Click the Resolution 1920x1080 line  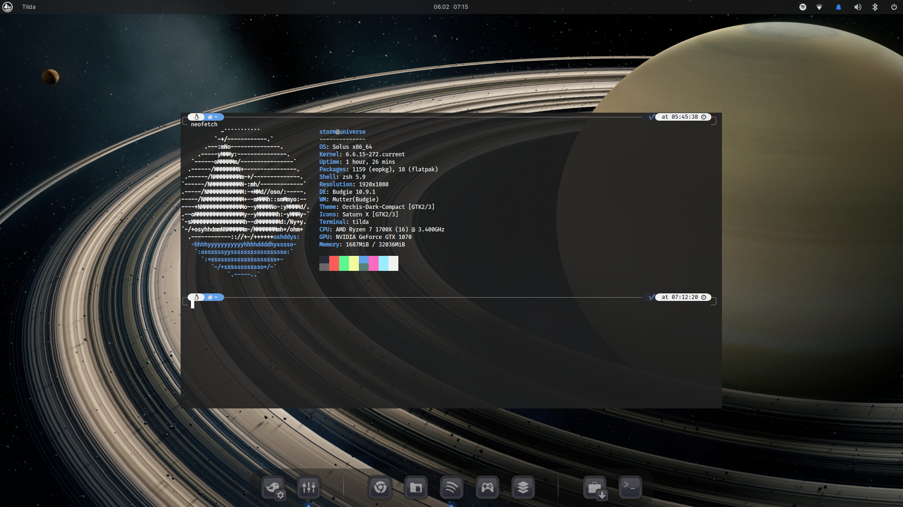pos(354,184)
